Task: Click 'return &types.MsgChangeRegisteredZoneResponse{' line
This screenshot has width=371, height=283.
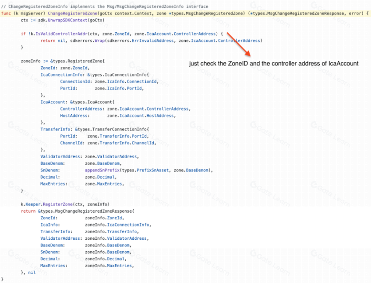Action: pyautogui.click(x=78, y=211)
